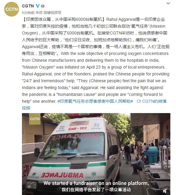Click the video icon before CGTN的微博视频

tap(139, 101)
